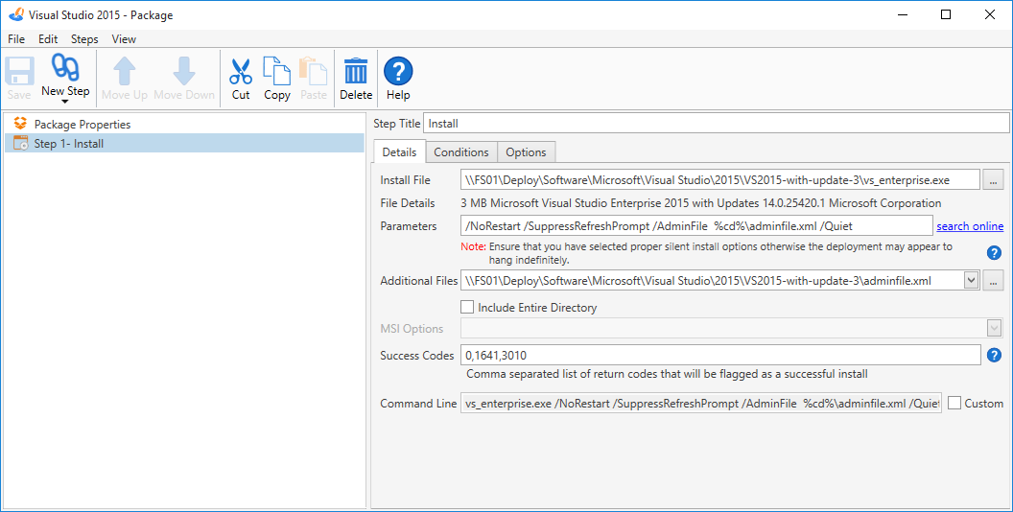Click the New Step footprints icon
This screenshot has height=512, width=1013.
[x=65, y=69]
